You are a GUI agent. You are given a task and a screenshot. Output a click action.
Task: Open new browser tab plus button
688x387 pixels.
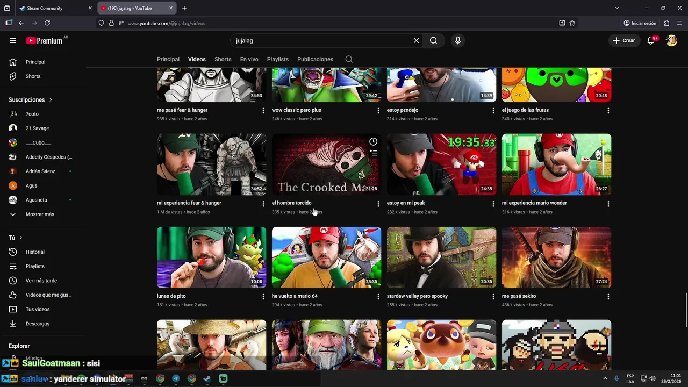tap(184, 8)
